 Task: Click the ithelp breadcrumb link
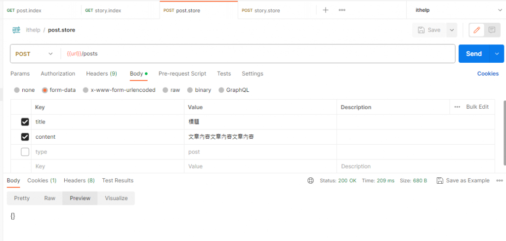33,30
